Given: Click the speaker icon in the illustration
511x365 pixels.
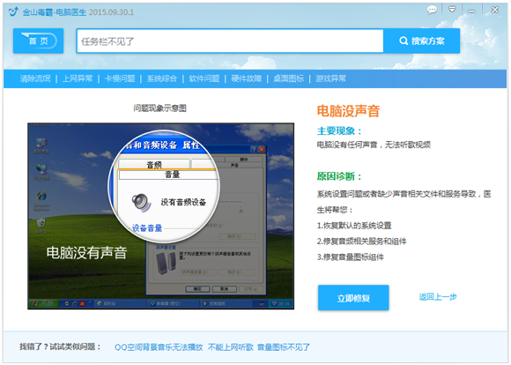Looking at the screenshot, I should [141, 202].
